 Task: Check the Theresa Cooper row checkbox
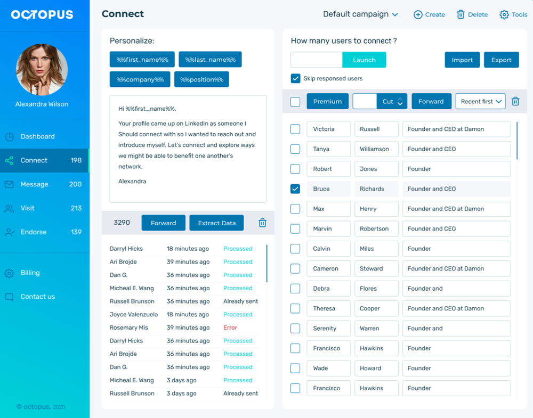click(x=295, y=308)
